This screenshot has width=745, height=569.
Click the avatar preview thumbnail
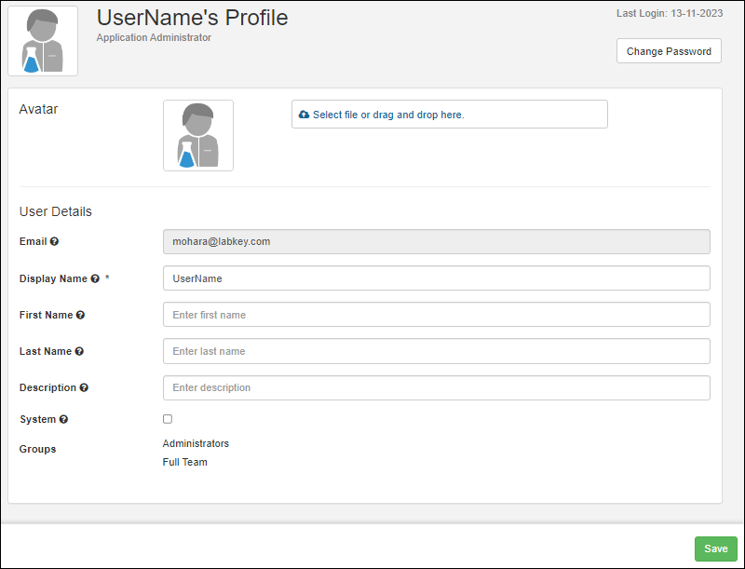pos(198,136)
